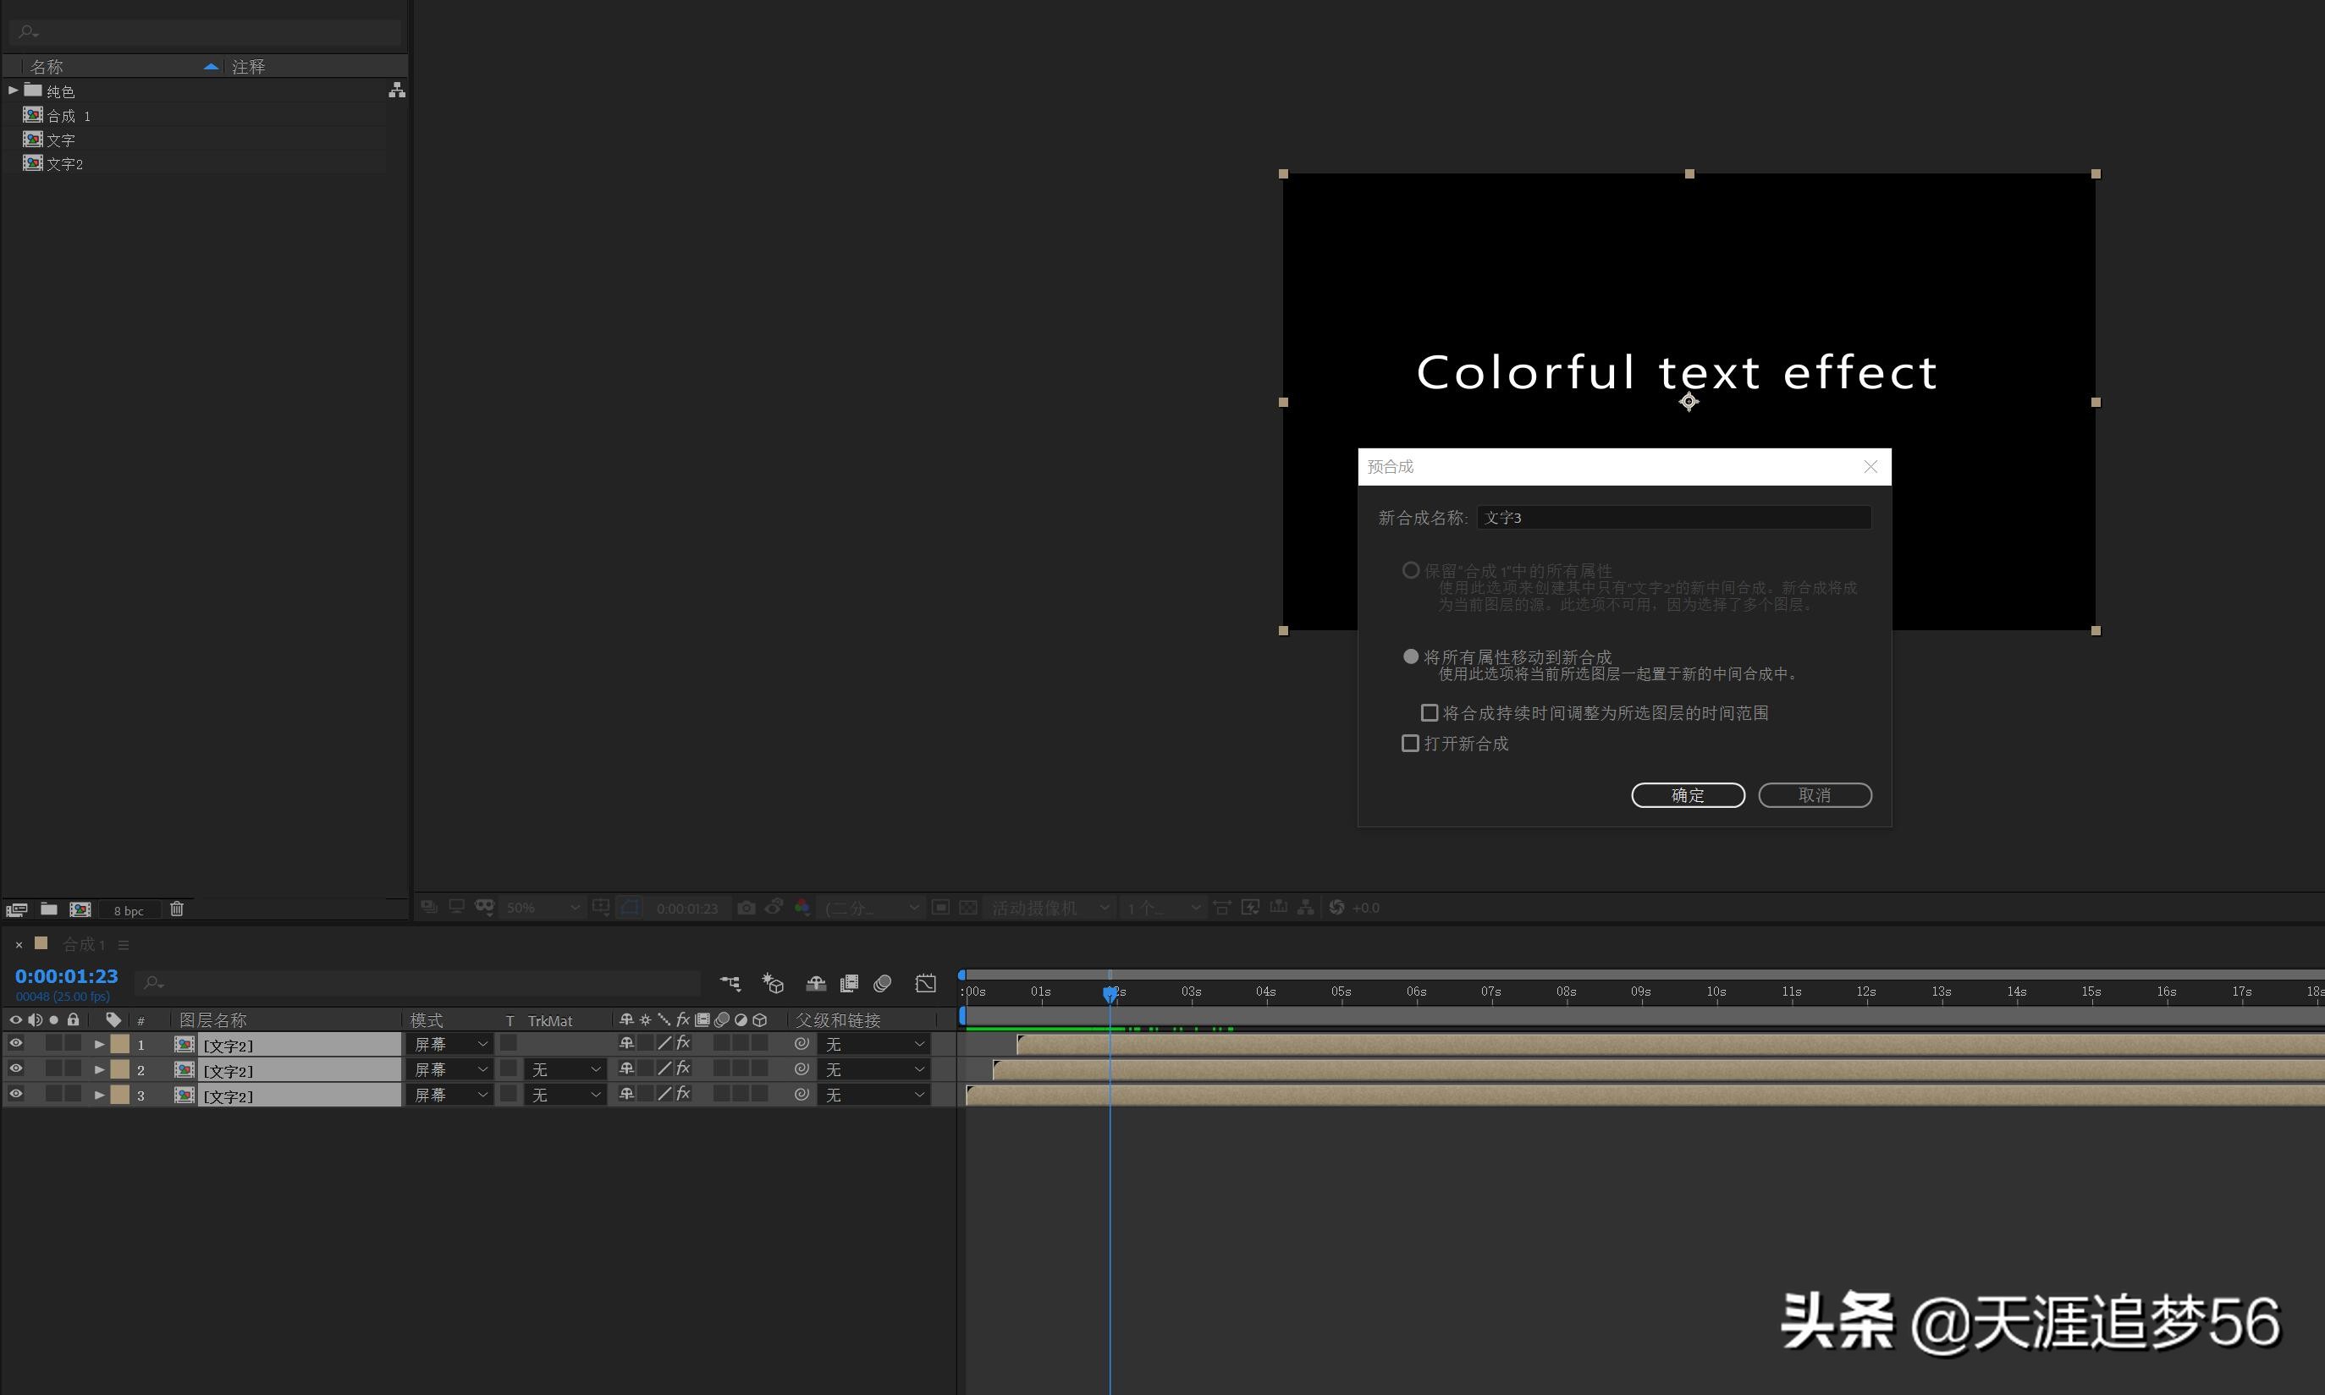
Task: Enable the 打开新合成 checkbox
Action: [1410, 744]
